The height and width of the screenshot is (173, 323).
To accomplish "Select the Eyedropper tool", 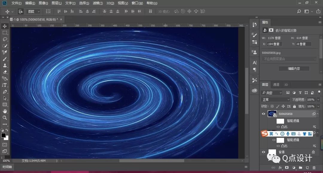I will point(5,52).
